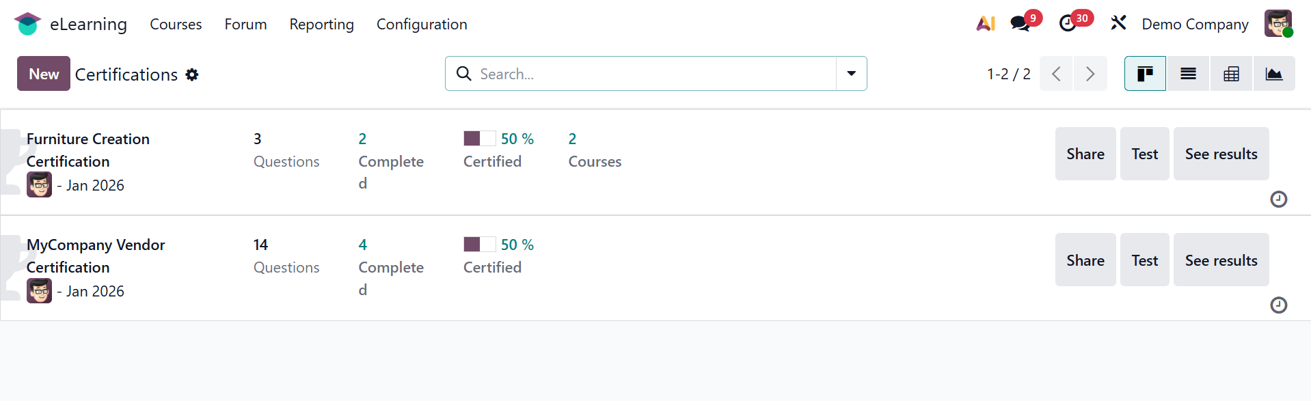Switch to graph view

pyautogui.click(x=1273, y=74)
